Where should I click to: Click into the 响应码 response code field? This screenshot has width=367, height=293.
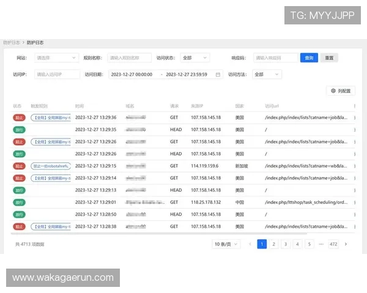pos(275,58)
